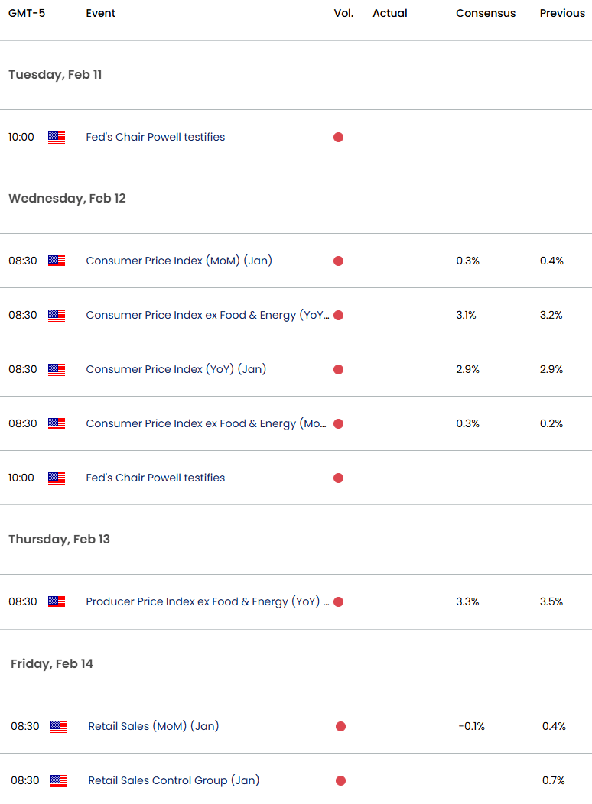Open the GMT-5 timezone selector
The image size is (592, 804).
point(26,13)
